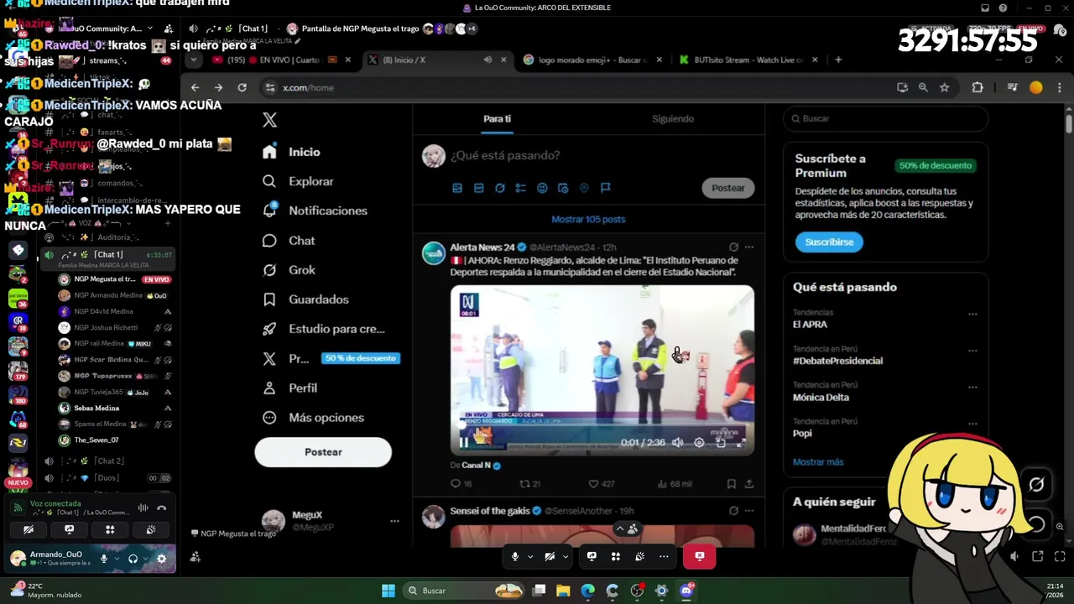The width and height of the screenshot is (1074, 604).
Task: Open more options for #DebatePresidencial trend
Action: click(972, 351)
